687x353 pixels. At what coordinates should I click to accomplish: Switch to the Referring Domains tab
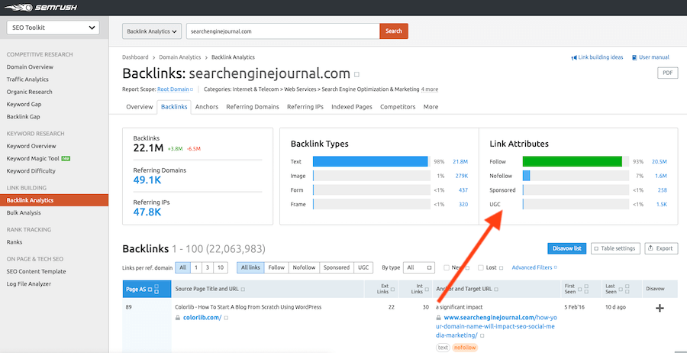(x=253, y=106)
